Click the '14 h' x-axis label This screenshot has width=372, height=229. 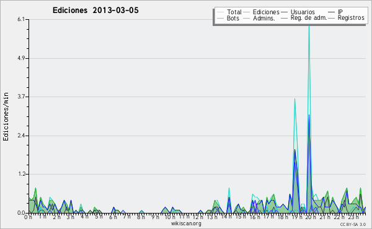coord(226,217)
